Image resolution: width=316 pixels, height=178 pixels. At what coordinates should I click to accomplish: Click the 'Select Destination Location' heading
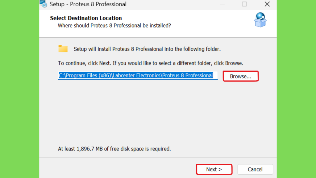pyautogui.click(x=86, y=18)
